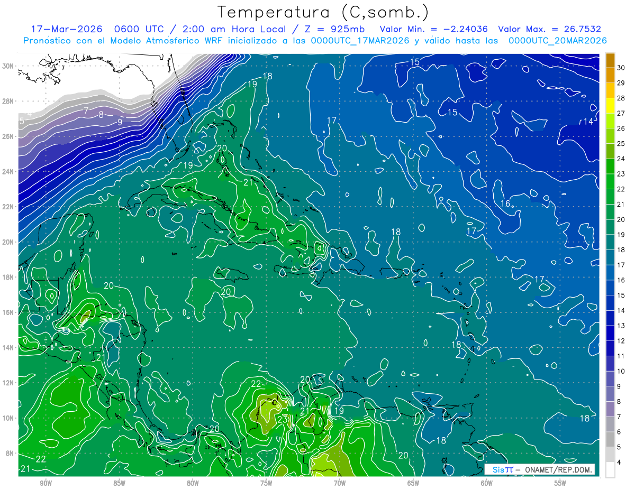
Task: Click the latitude label '30N'
Action: 9,66
